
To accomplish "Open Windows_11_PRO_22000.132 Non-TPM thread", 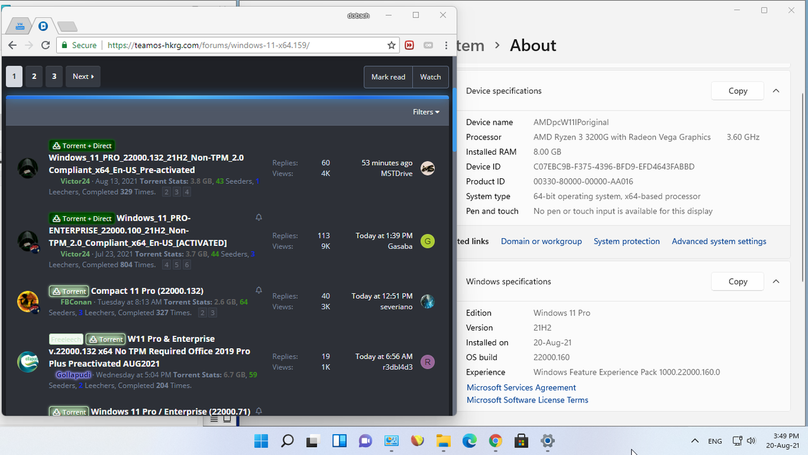I will point(146,164).
